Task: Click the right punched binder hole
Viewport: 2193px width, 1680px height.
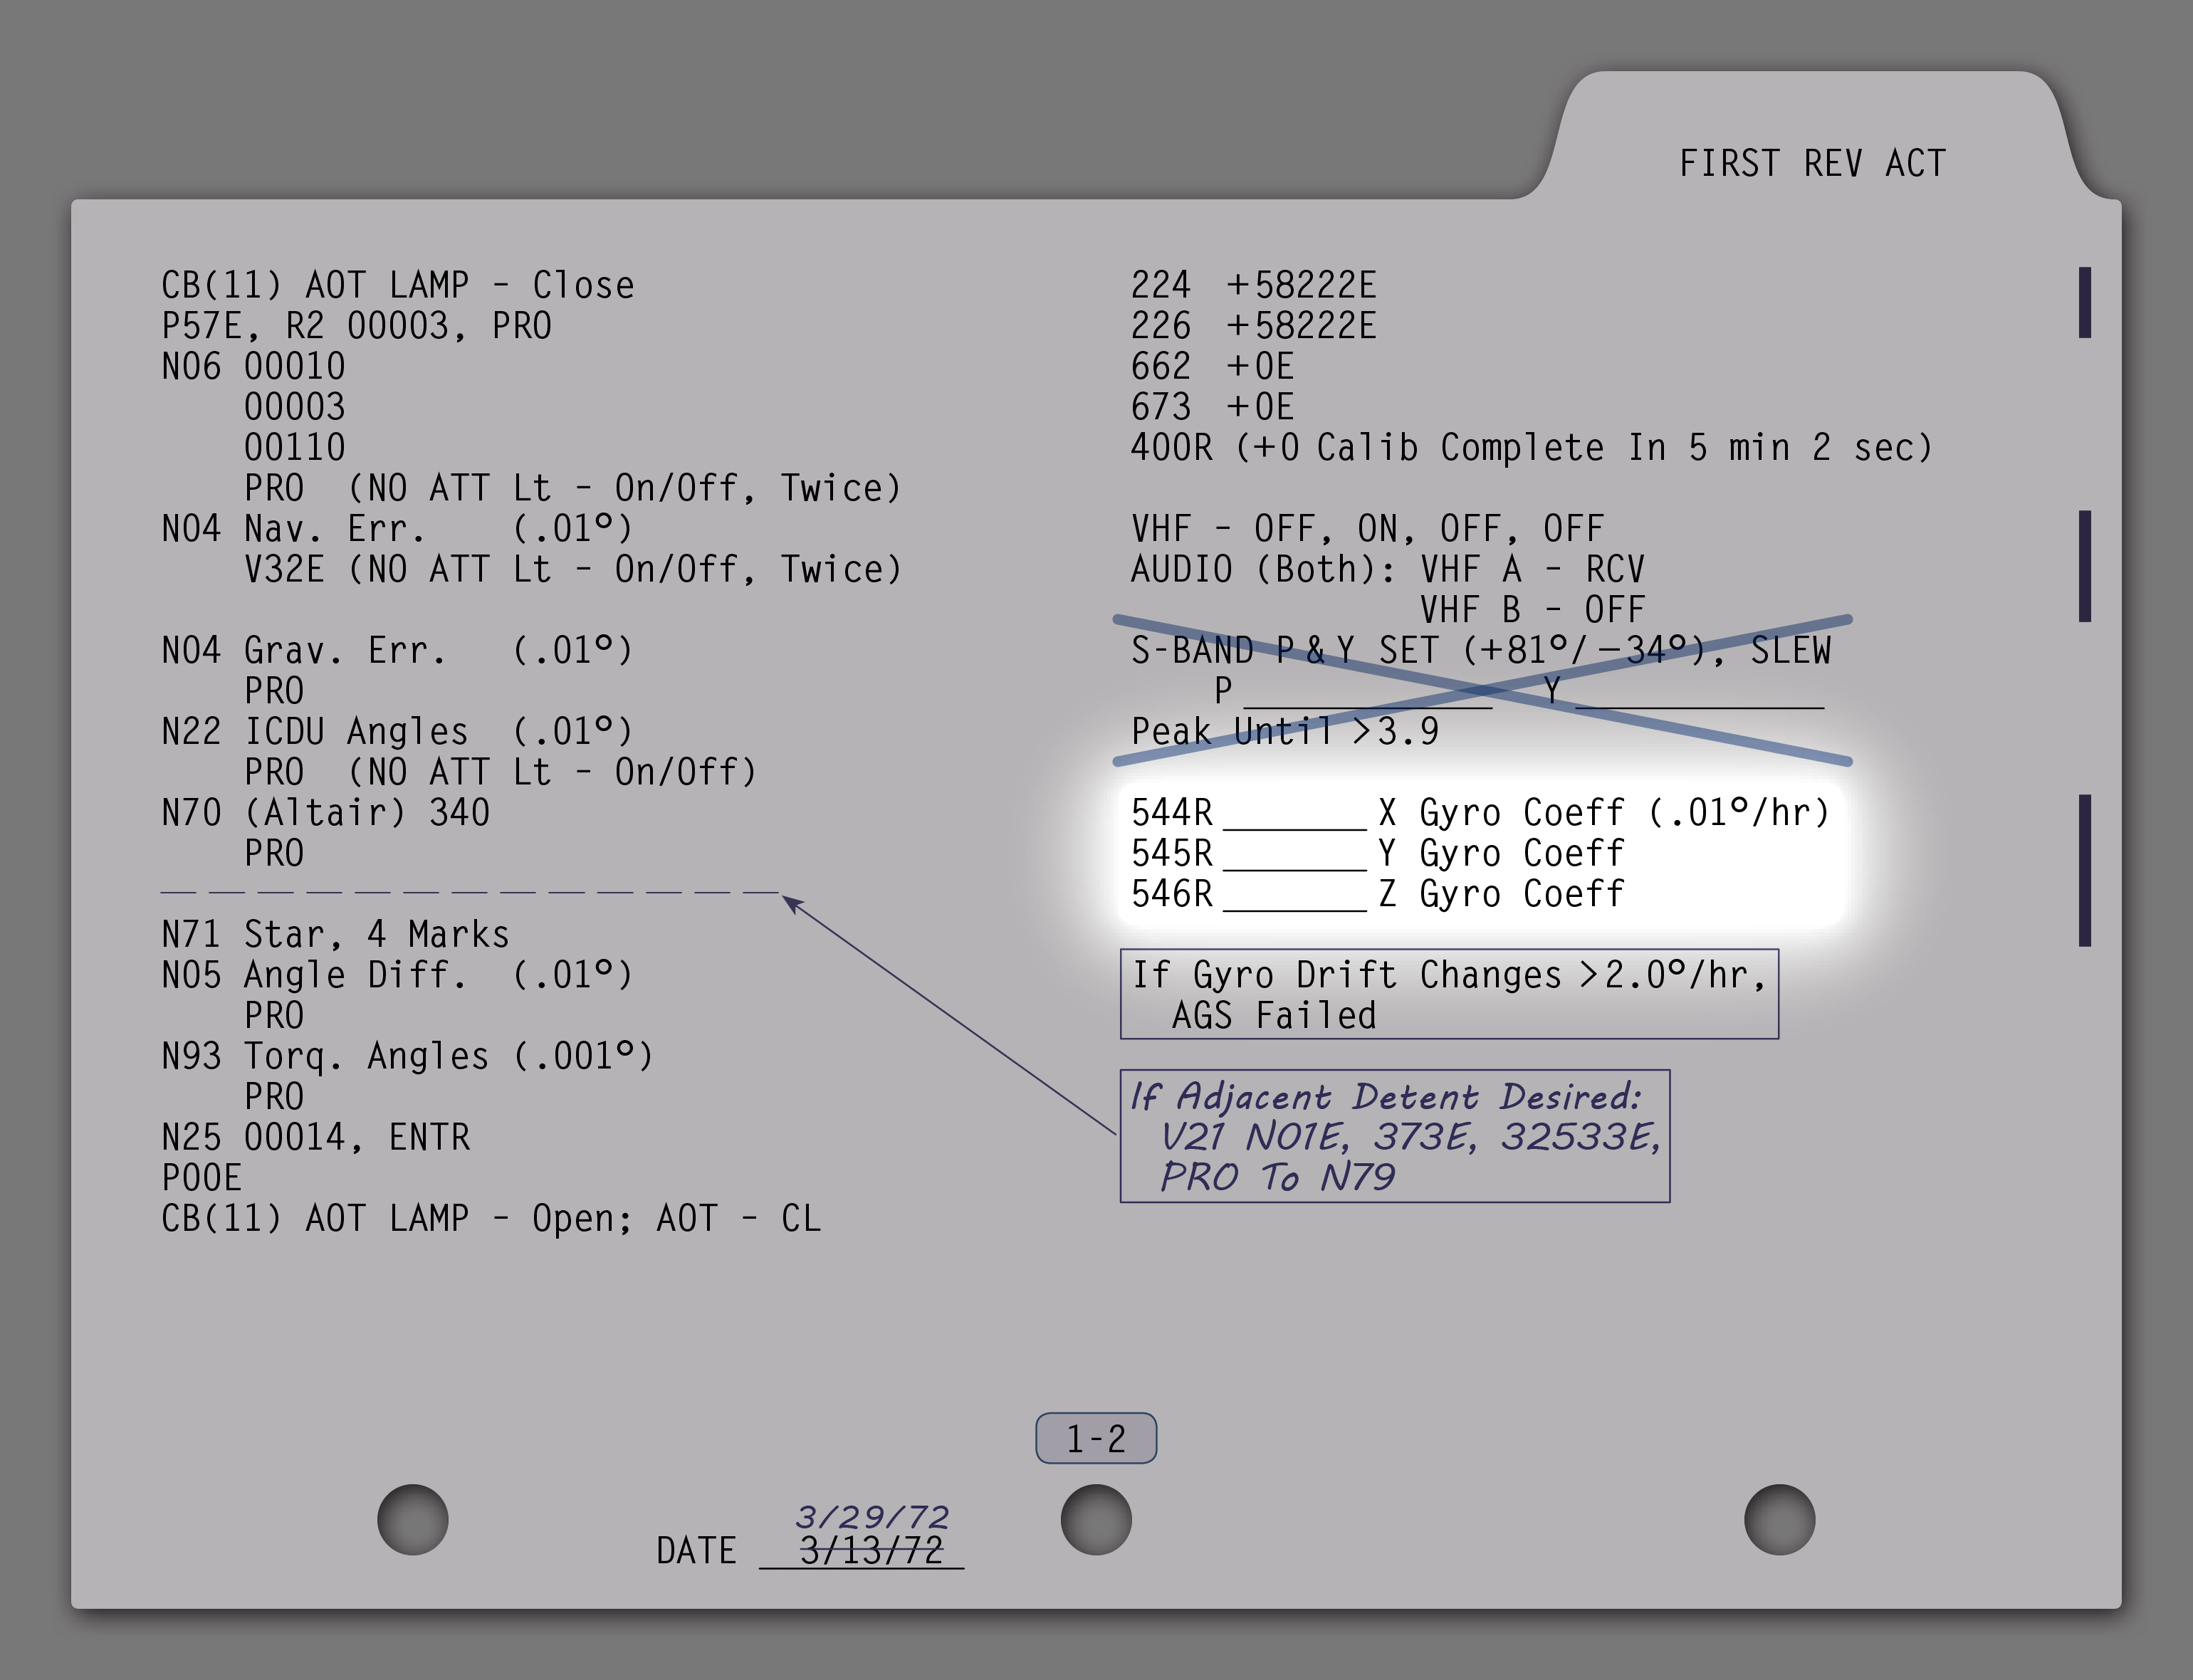Action: 1779,1519
